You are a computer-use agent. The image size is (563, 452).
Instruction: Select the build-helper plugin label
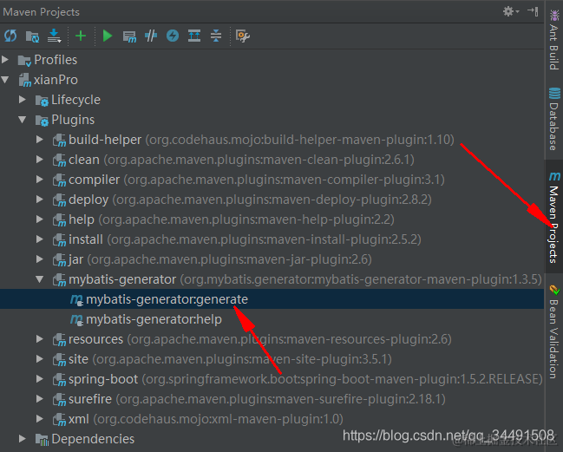[105, 140]
